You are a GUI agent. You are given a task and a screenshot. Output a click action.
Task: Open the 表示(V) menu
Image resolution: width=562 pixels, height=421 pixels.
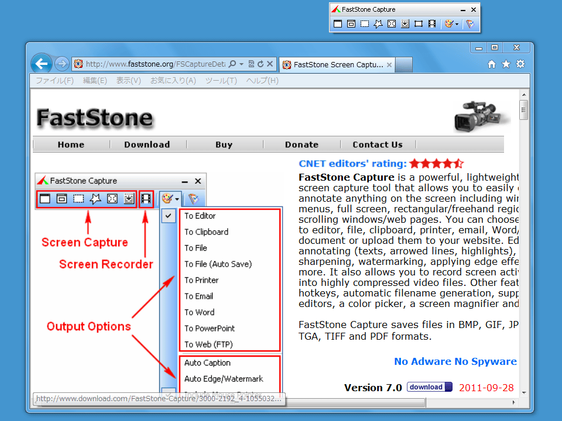click(128, 81)
